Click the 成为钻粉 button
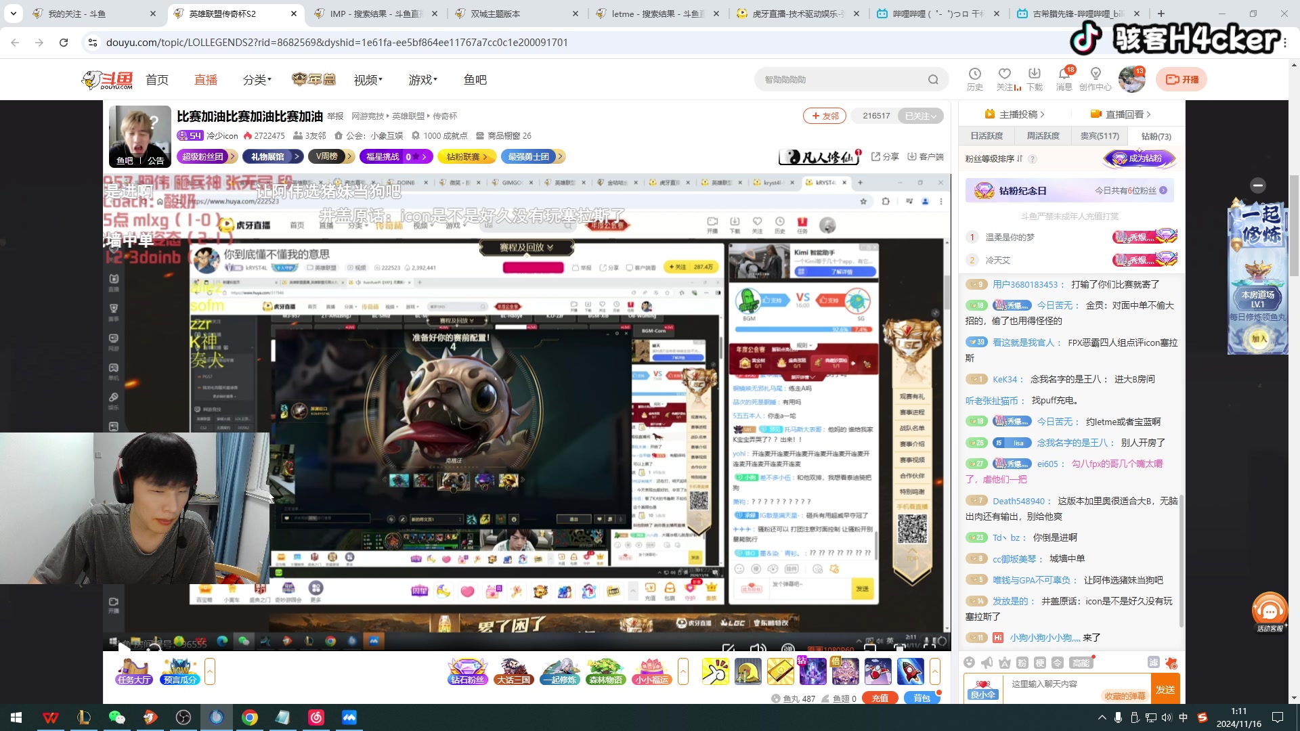The image size is (1300, 731). 1140,158
